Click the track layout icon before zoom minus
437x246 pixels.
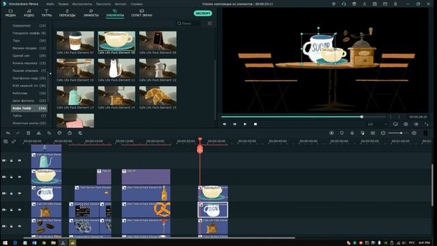(373, 133)
